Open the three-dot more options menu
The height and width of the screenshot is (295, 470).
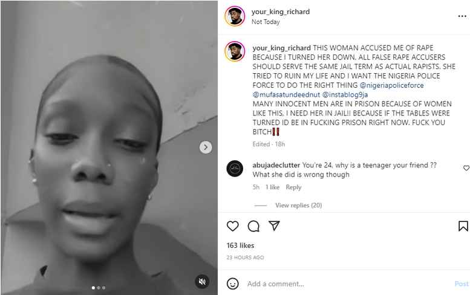coord(462,16)
